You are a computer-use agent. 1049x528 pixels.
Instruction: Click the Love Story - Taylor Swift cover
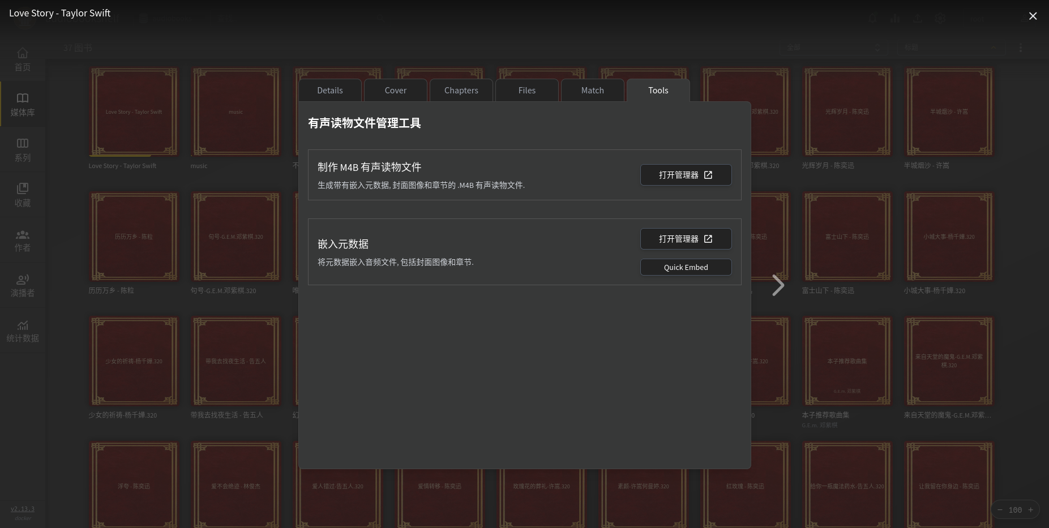[x=134, y=111]
